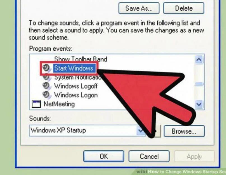Viewport: 226px width, 175px height.
Task: Click the program events scroll up arrow
Action: point(199,59)
